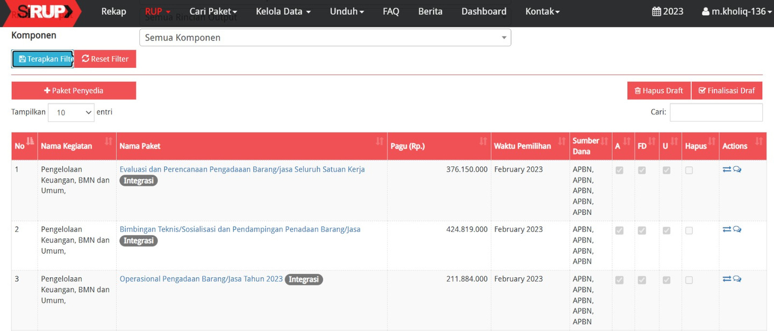Open the m.kholiq-136 user menu
Viewport: 774px width, 331px height.
pyautogui.click(x=736, y=11)
